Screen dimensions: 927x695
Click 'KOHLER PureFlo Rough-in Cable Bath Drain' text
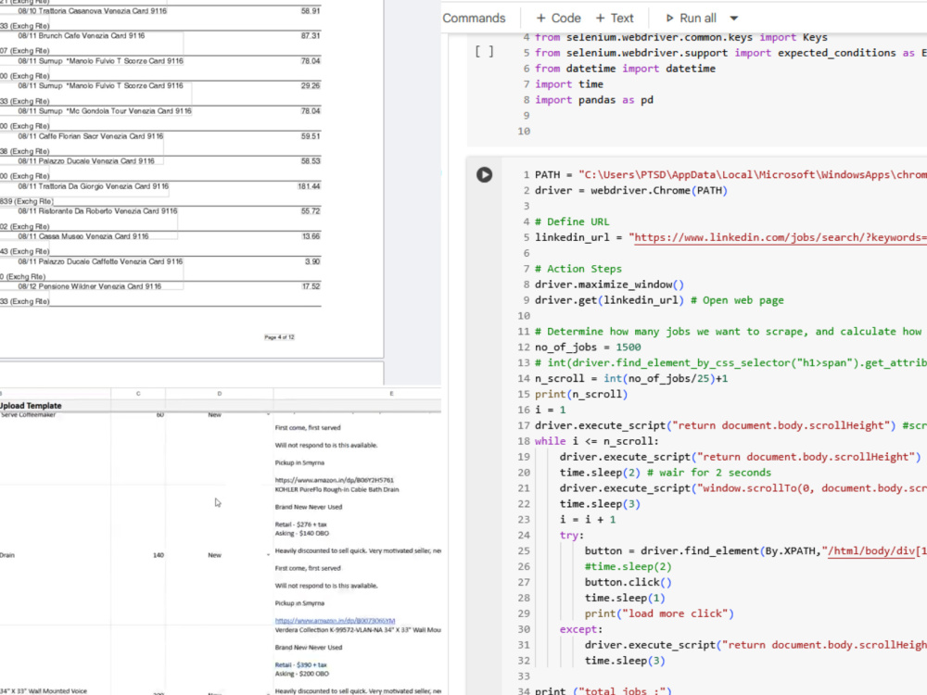coord(337,489)
